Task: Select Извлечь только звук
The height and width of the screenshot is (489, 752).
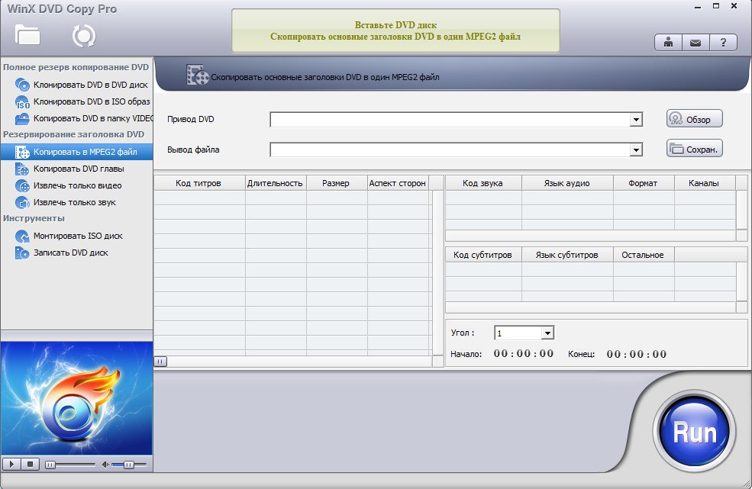Action: tap(74, 202)
